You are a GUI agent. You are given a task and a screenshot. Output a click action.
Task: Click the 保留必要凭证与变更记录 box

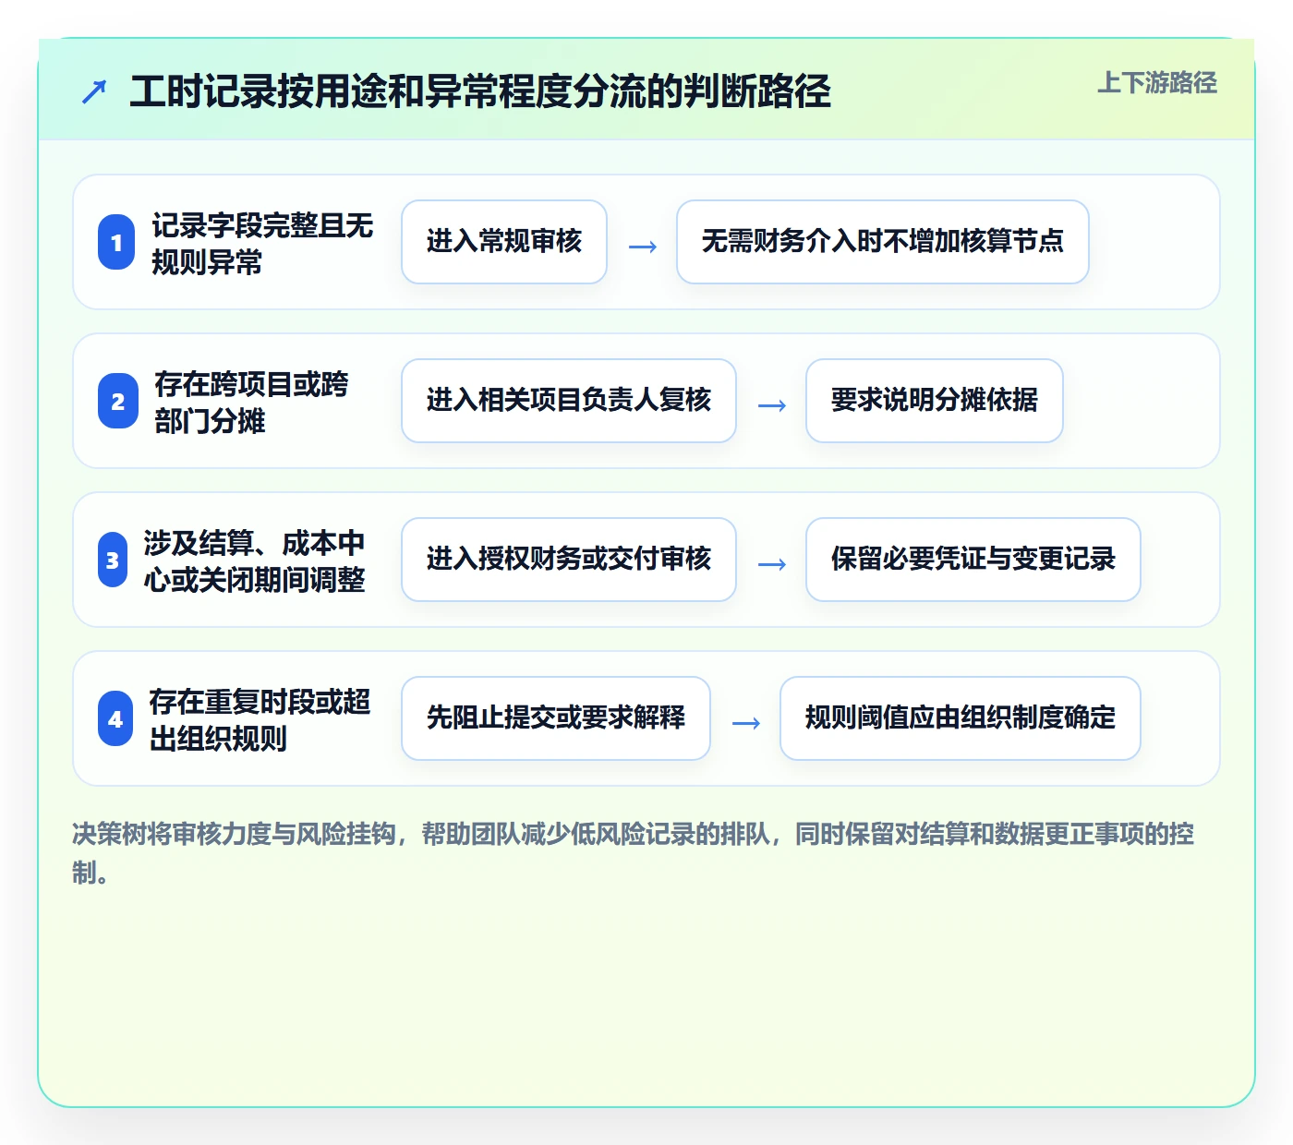(973, 560)
